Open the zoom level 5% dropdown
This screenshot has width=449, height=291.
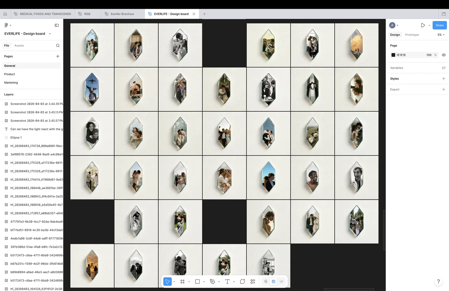(441, 35)
